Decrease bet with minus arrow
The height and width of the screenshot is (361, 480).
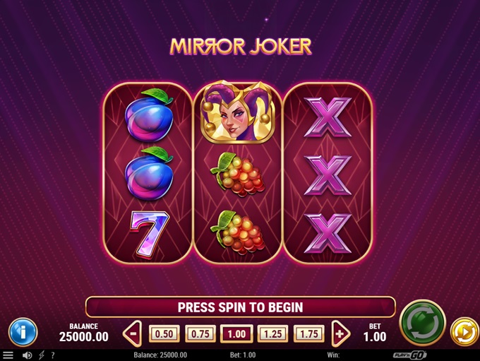132,333
